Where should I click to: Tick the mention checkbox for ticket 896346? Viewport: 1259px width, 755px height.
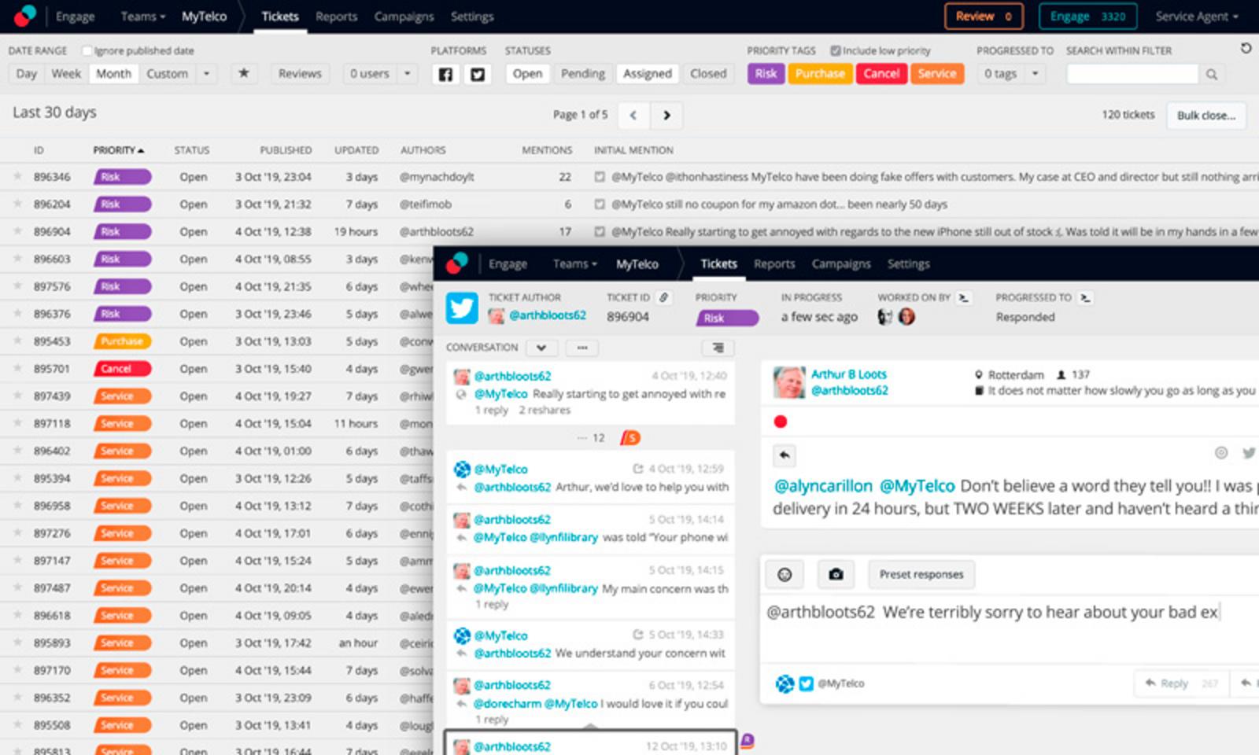click(600, 177)
